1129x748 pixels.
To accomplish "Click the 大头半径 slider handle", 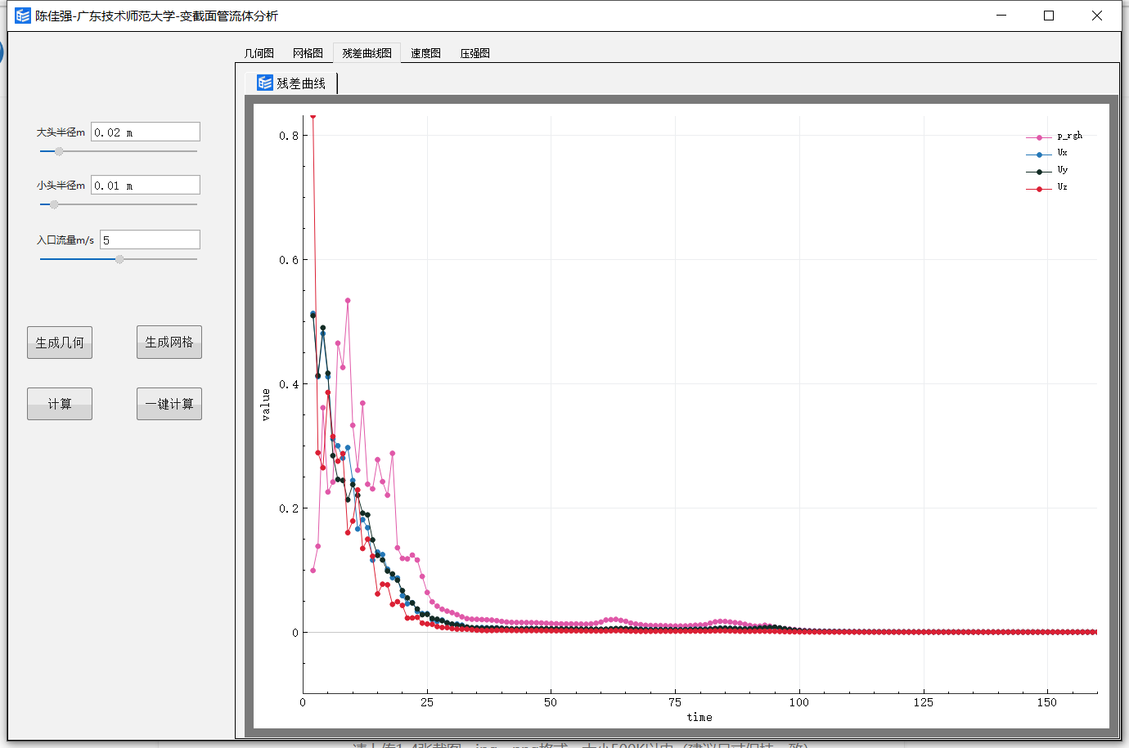I will point(59,151).
